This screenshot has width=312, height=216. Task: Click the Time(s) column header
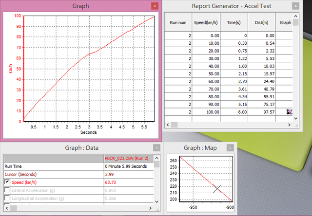[x=234, y=22]
